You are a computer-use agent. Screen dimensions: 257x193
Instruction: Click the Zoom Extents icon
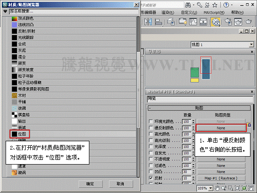click(x=237, y=188)
